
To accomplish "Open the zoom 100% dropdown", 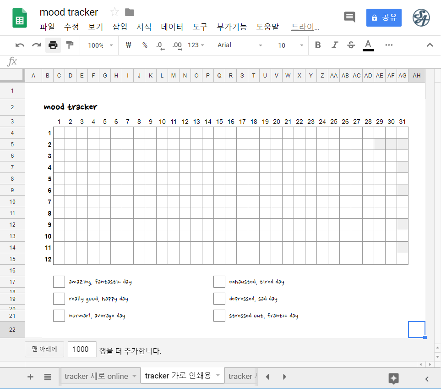I will pyautogui.click(x=100, y=45).
